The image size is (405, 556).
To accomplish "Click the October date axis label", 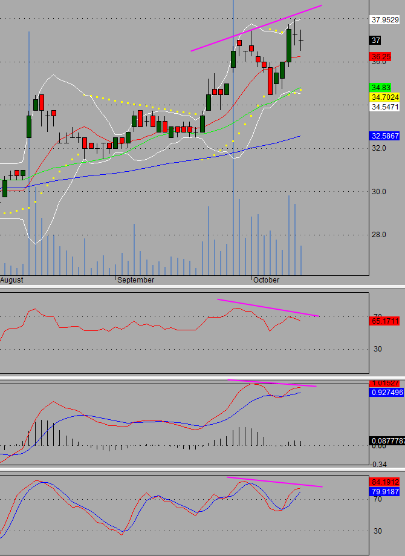I will coord(266,280).
